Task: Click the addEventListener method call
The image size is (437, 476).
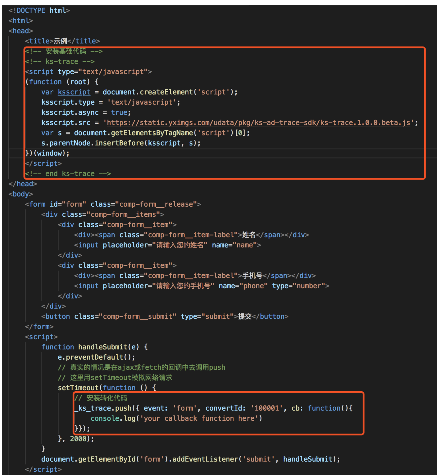Action: point(206,459)
